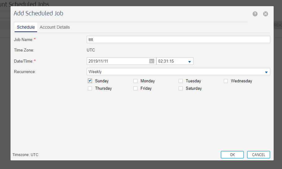Image resolution: width=282 pixels, height=169 pixels.
Task: Switch to the Account Details tab
Action: (55, 27)
